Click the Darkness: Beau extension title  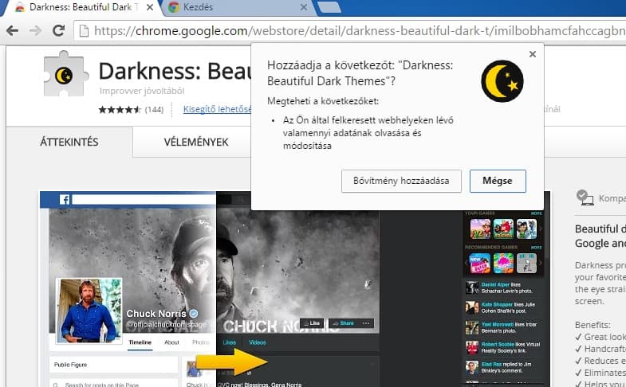click(x=175, y=71)
